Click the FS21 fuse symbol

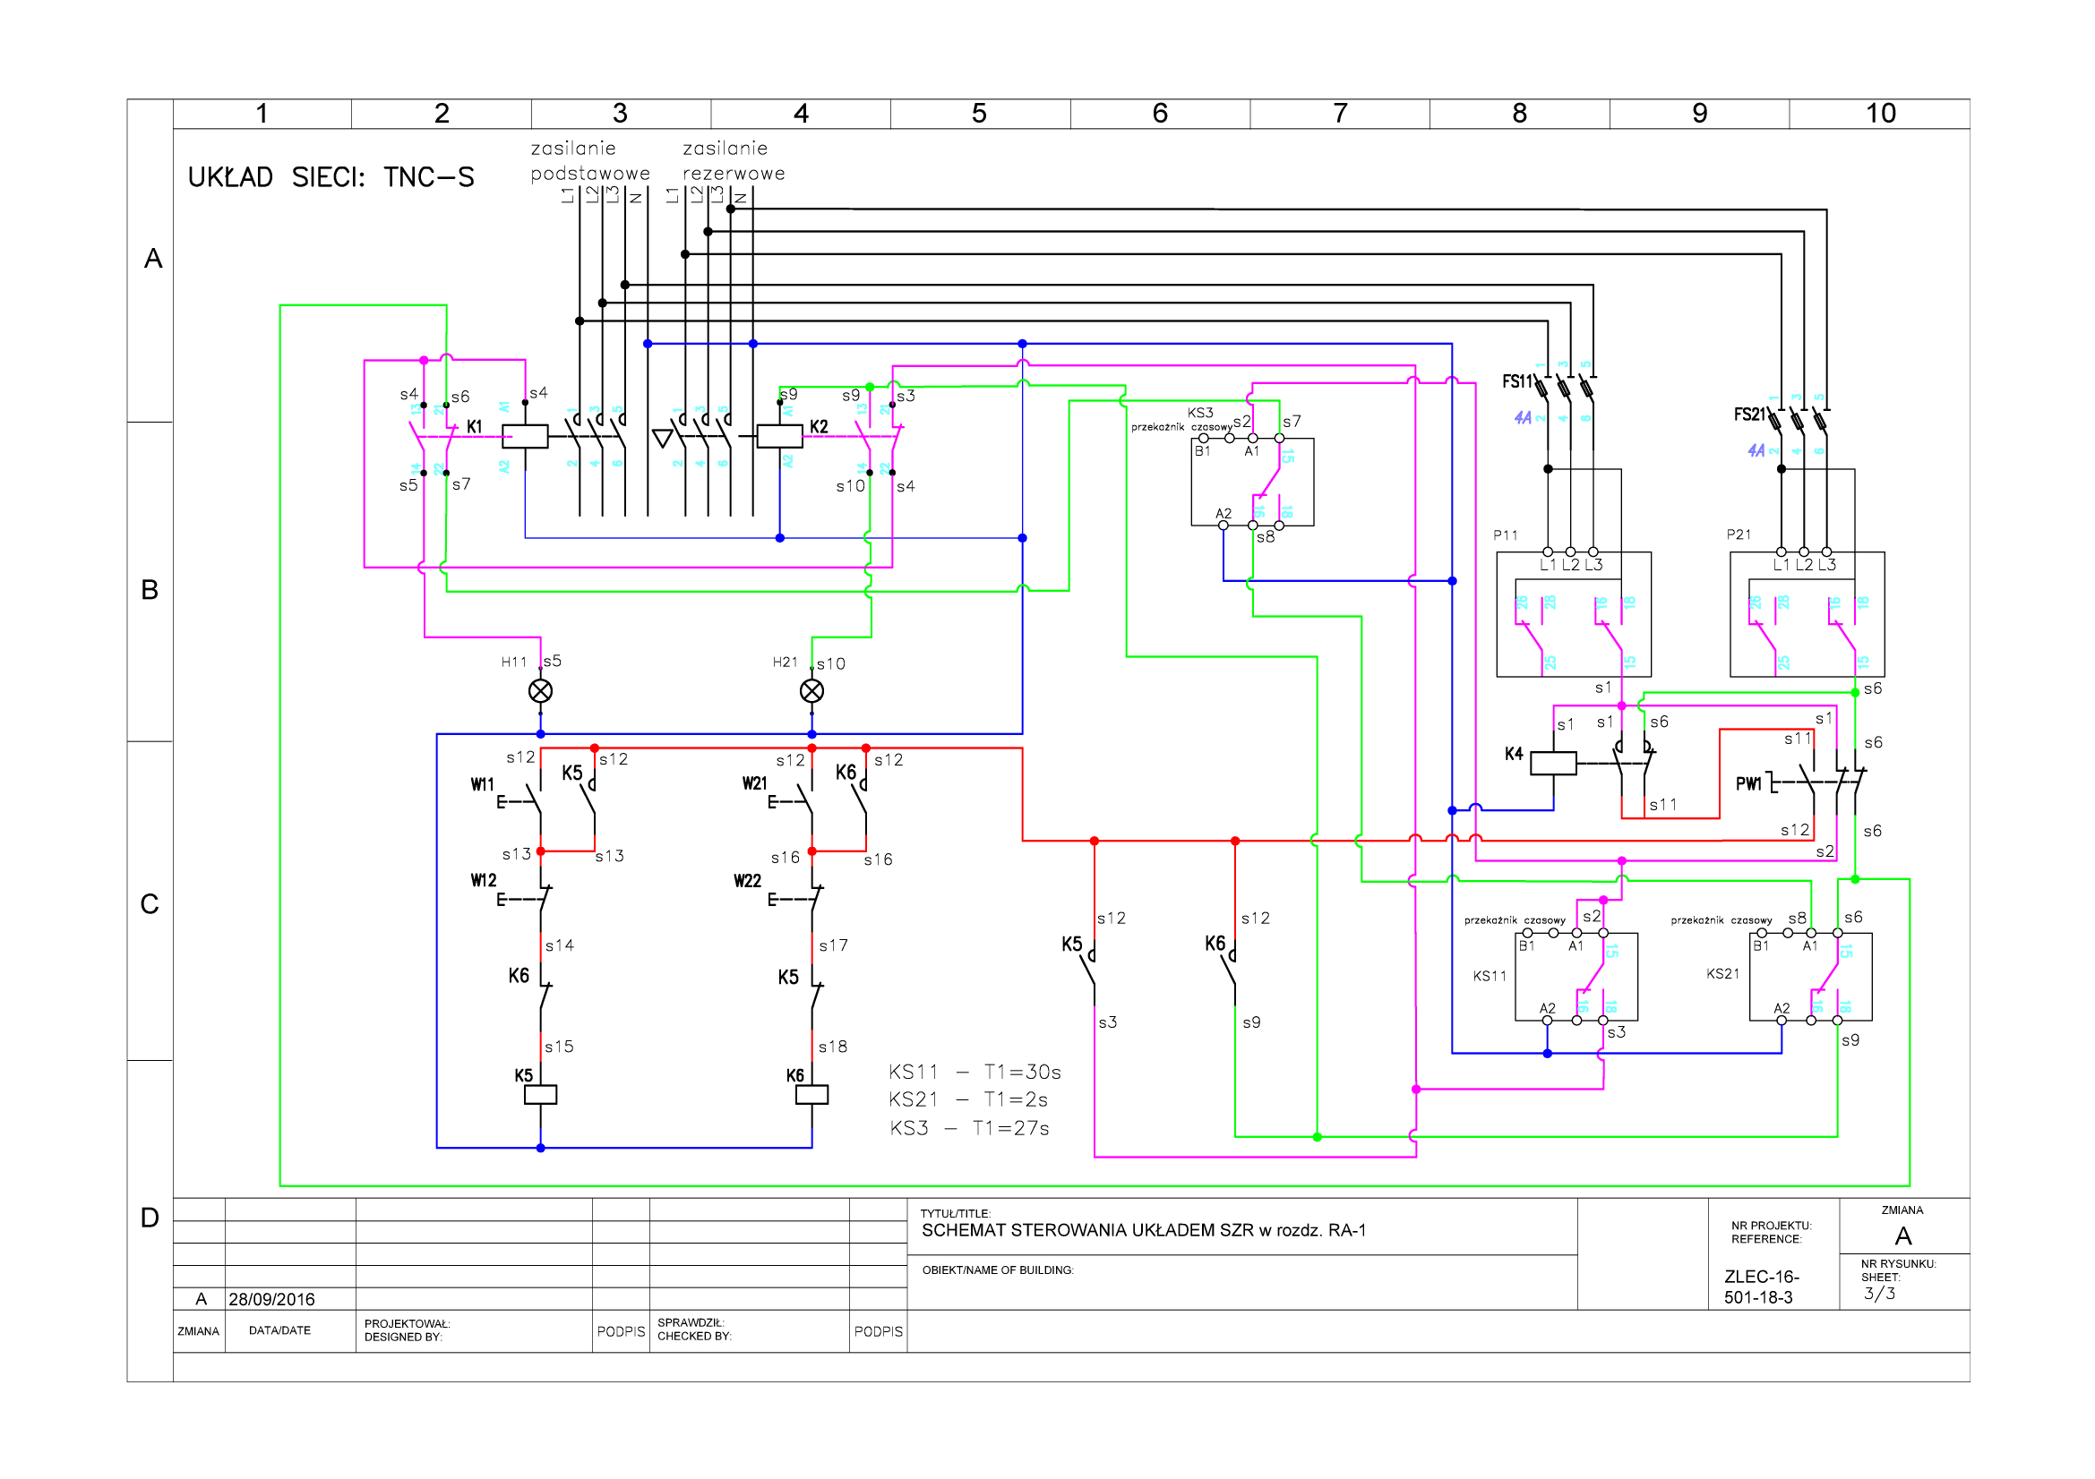[1796, 422]
